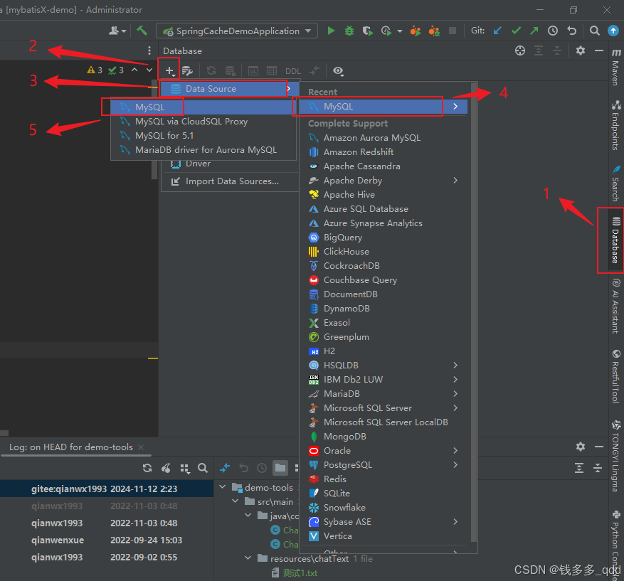Expand Oracle submenu arrow
The width and height of the screenshot is (624, 581).
click(455, 451)
